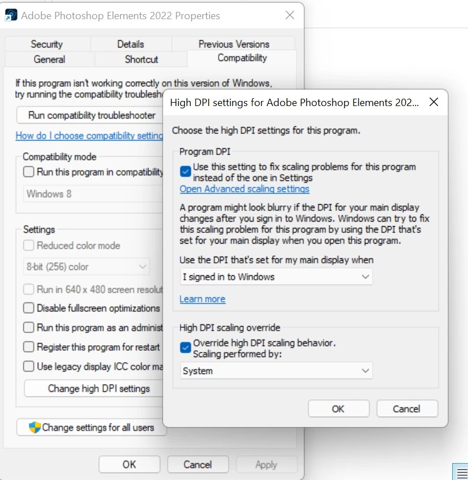The width and height of the screenshot is (468, 480).
Task: Open the 8-bit (256) color dropdown
Action: pyautogui.click(x=86, y=267)
